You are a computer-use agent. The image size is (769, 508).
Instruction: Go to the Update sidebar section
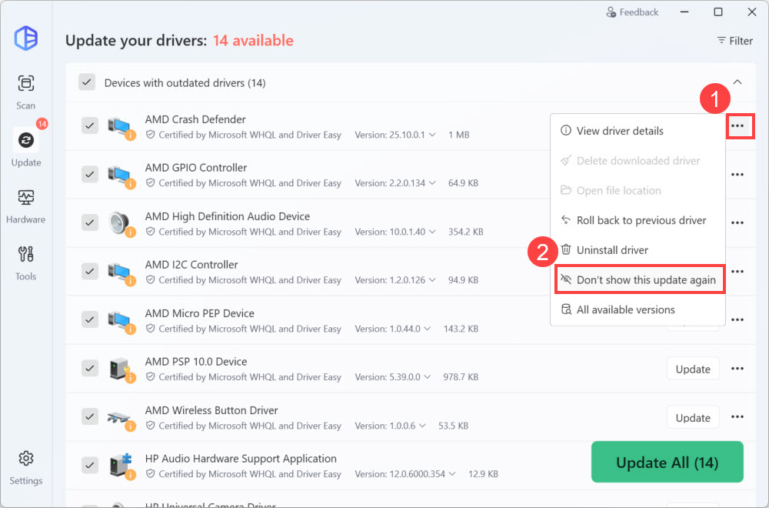pos(26,146)
